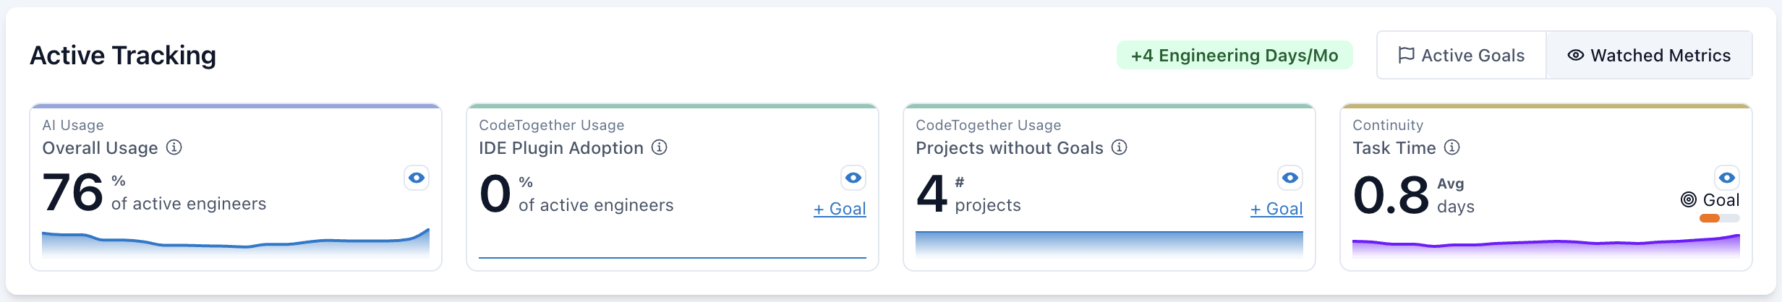Image resolution: width=1782 pixels, height=302 pixels.
Task: Toggle watch eye on Projects without Goals card
Action: pyautogui.click(x=1290, y=178)
